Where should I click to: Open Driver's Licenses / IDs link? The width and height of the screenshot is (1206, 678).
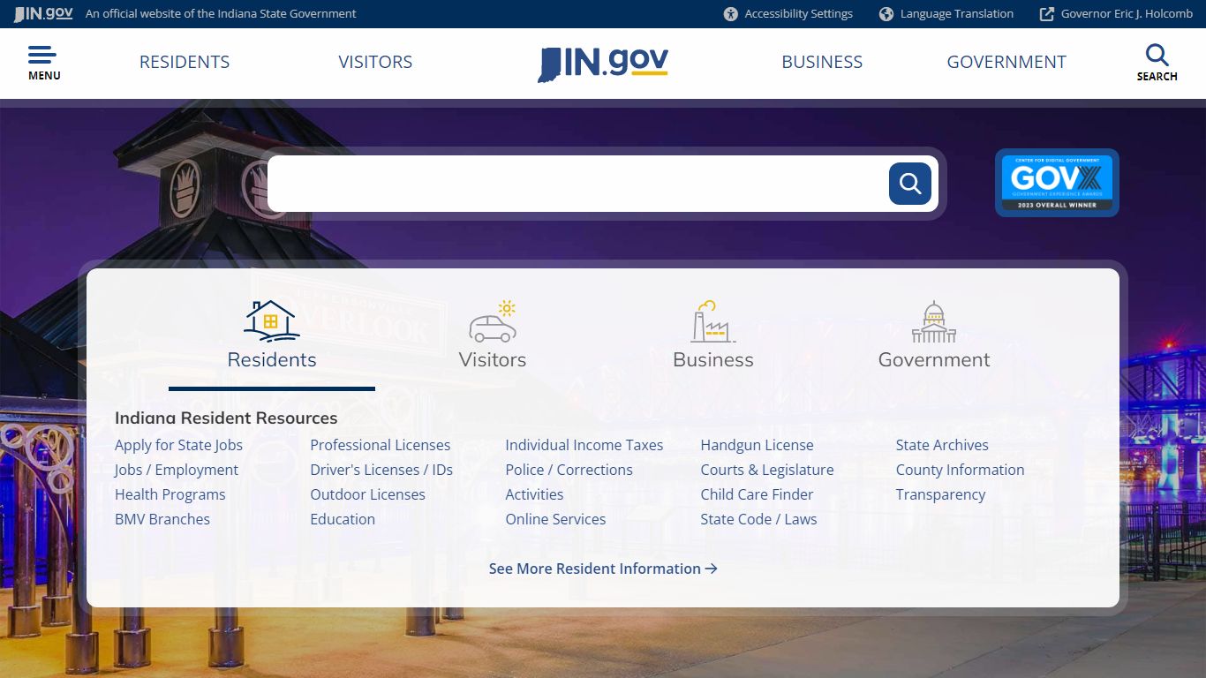[x=381, y=470]
